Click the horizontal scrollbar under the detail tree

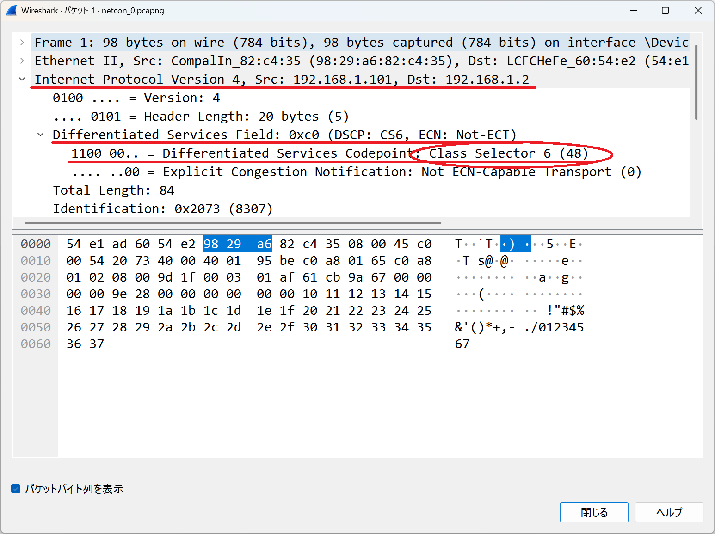[233, 223]
